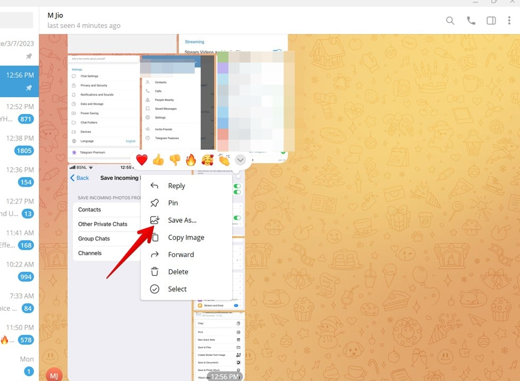Screen dimensions: 520x381
Task: React with the red heart emoji
Action: [x=142, y=160]
